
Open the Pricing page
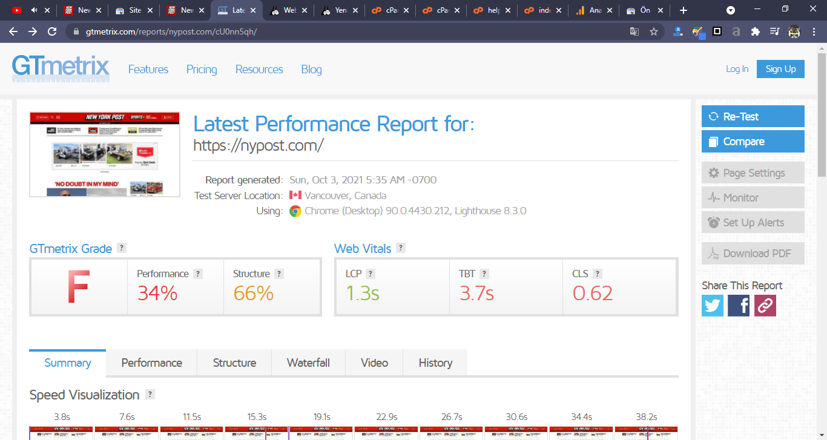202,70
